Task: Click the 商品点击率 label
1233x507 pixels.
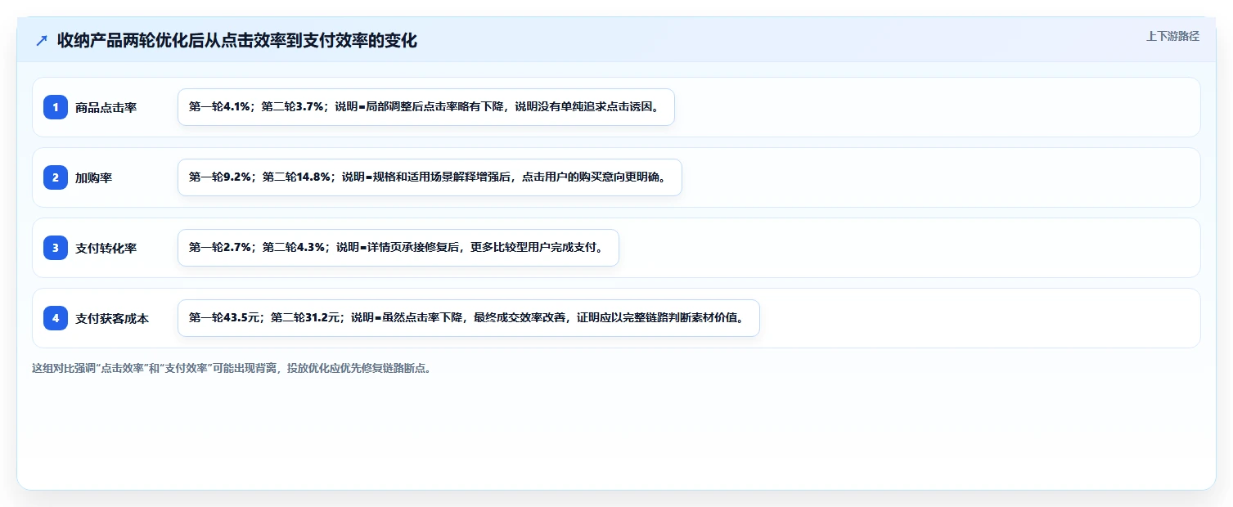Action: click(106, 107)
